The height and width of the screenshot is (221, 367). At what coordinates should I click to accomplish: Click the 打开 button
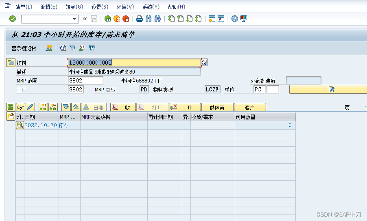click(152, 107)
